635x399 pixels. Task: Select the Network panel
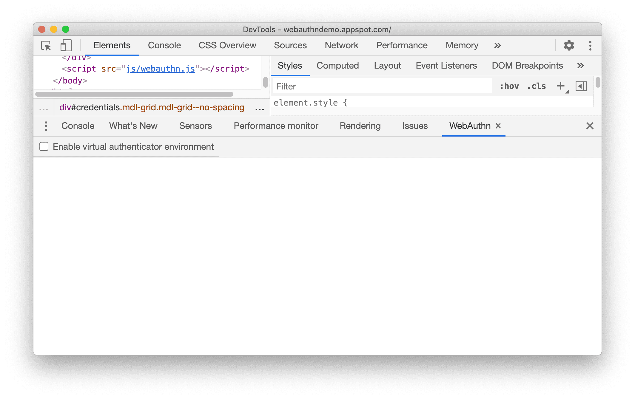point(341,45)
